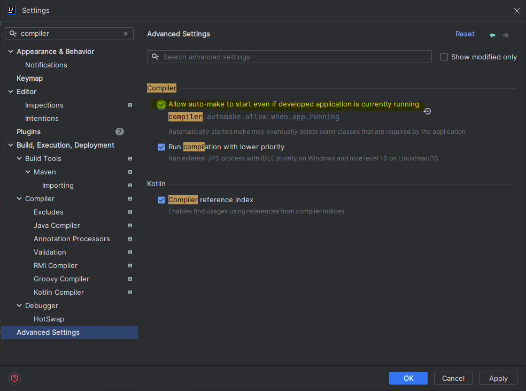Screen dimensions: 526x391
Task: Focus the settings filter field containing compiler
Action: [x=69, y=34]
